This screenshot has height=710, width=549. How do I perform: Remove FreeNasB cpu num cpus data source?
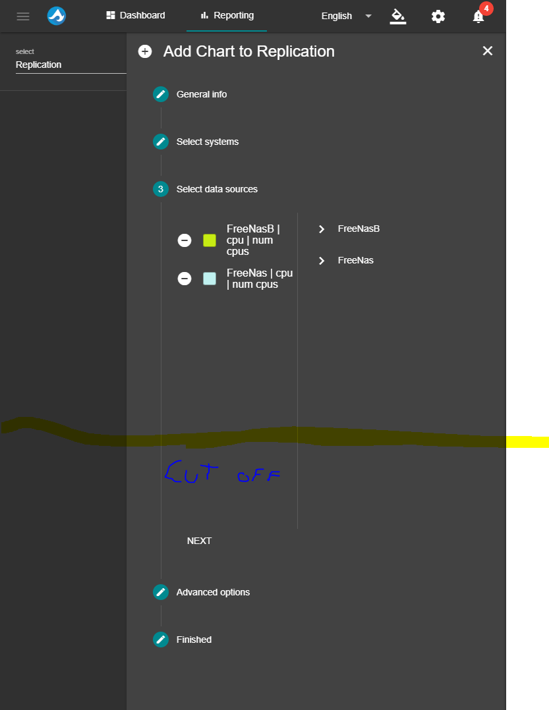[x=185, y=240]
